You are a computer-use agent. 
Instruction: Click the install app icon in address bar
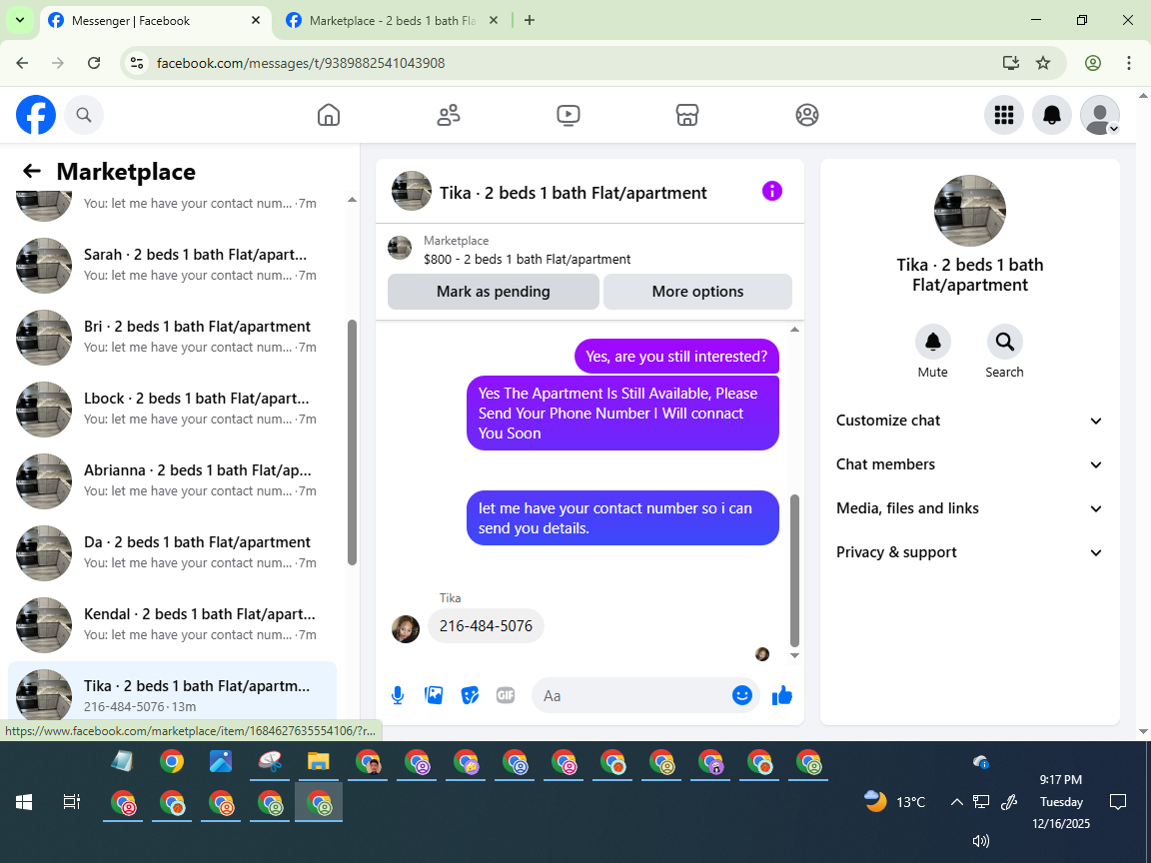[x=1011, y=63]
